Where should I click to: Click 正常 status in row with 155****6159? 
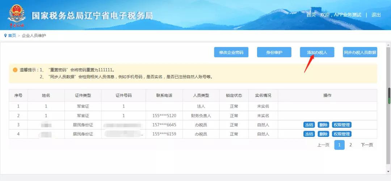[234, 134]
